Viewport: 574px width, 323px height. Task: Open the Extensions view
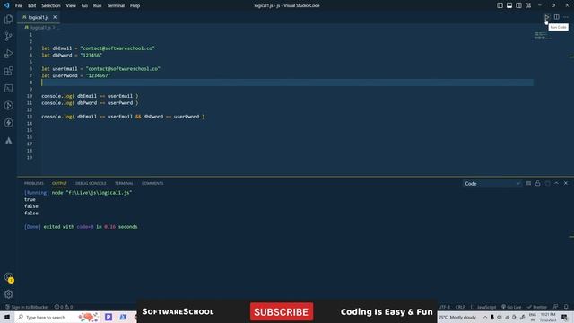(x=8, y=71)
